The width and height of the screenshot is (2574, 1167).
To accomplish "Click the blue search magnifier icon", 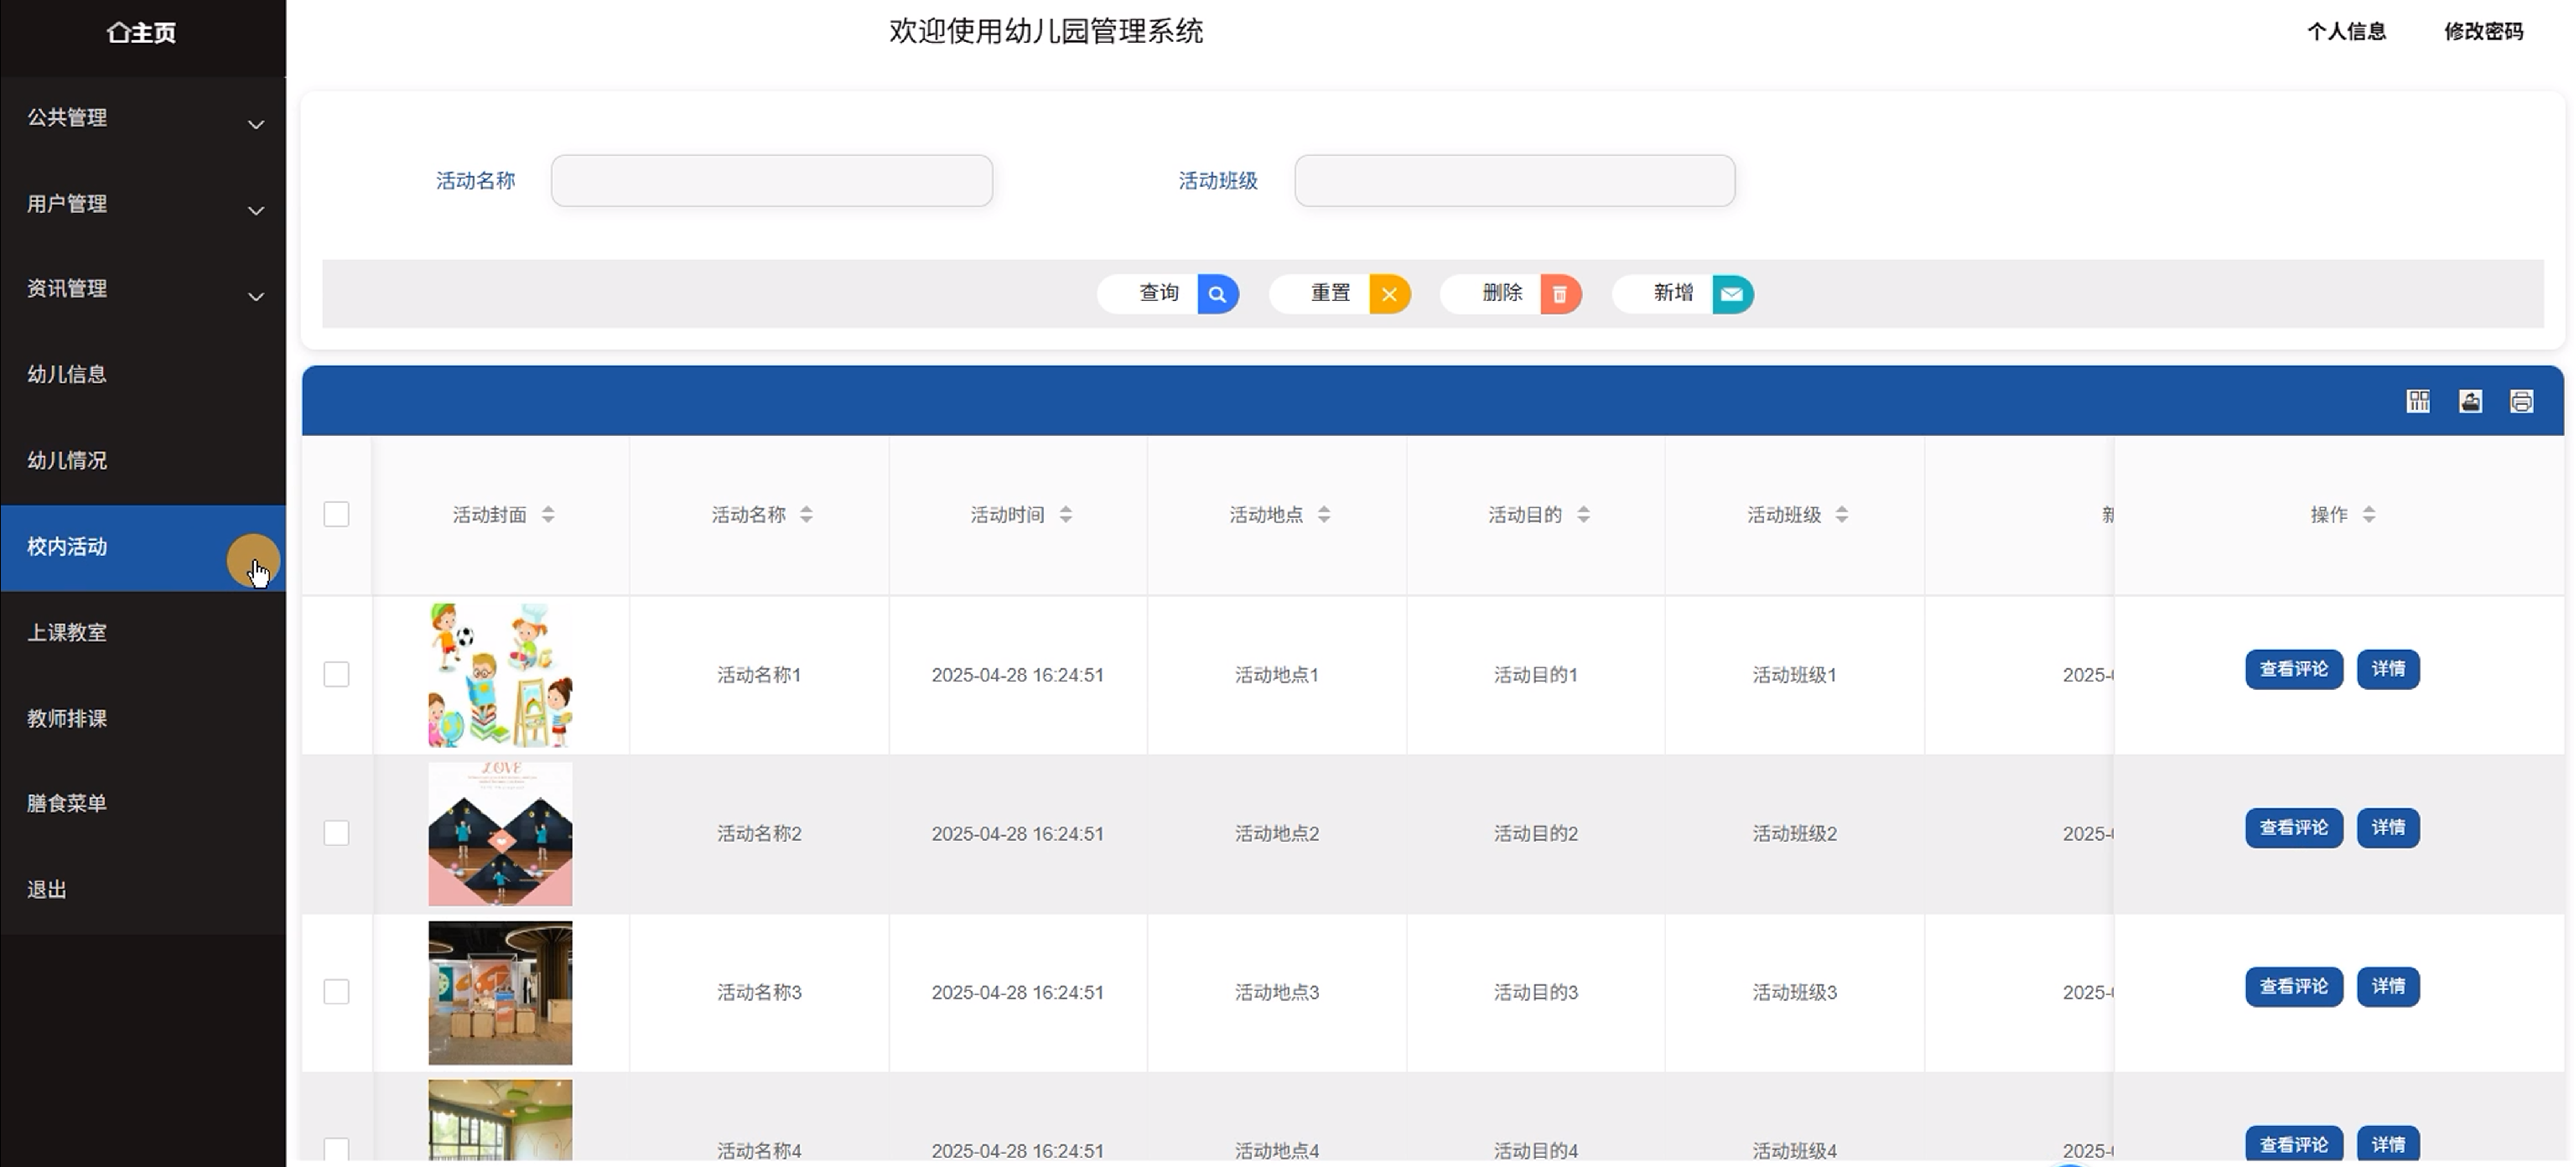I will point(1217,293).
